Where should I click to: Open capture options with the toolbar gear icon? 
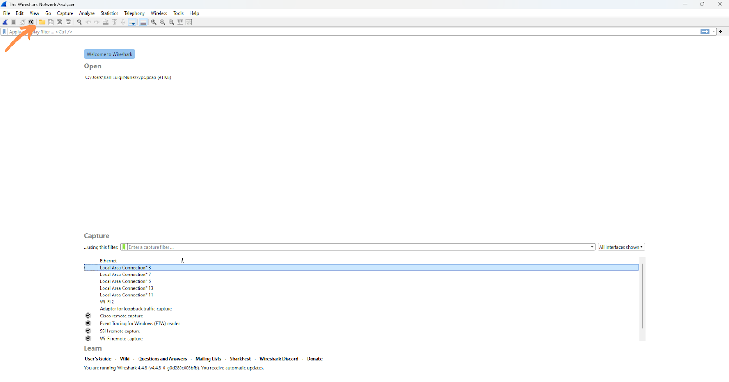tap(31, 22)
